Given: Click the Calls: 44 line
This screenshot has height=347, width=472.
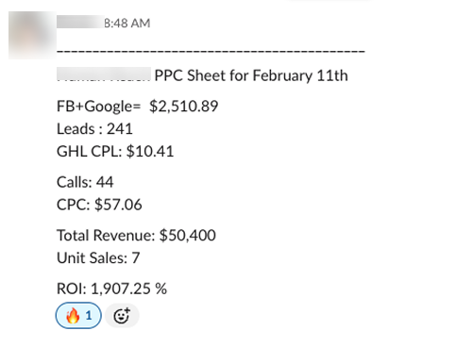Looking at the screenshot, I should tap(85, 182).
